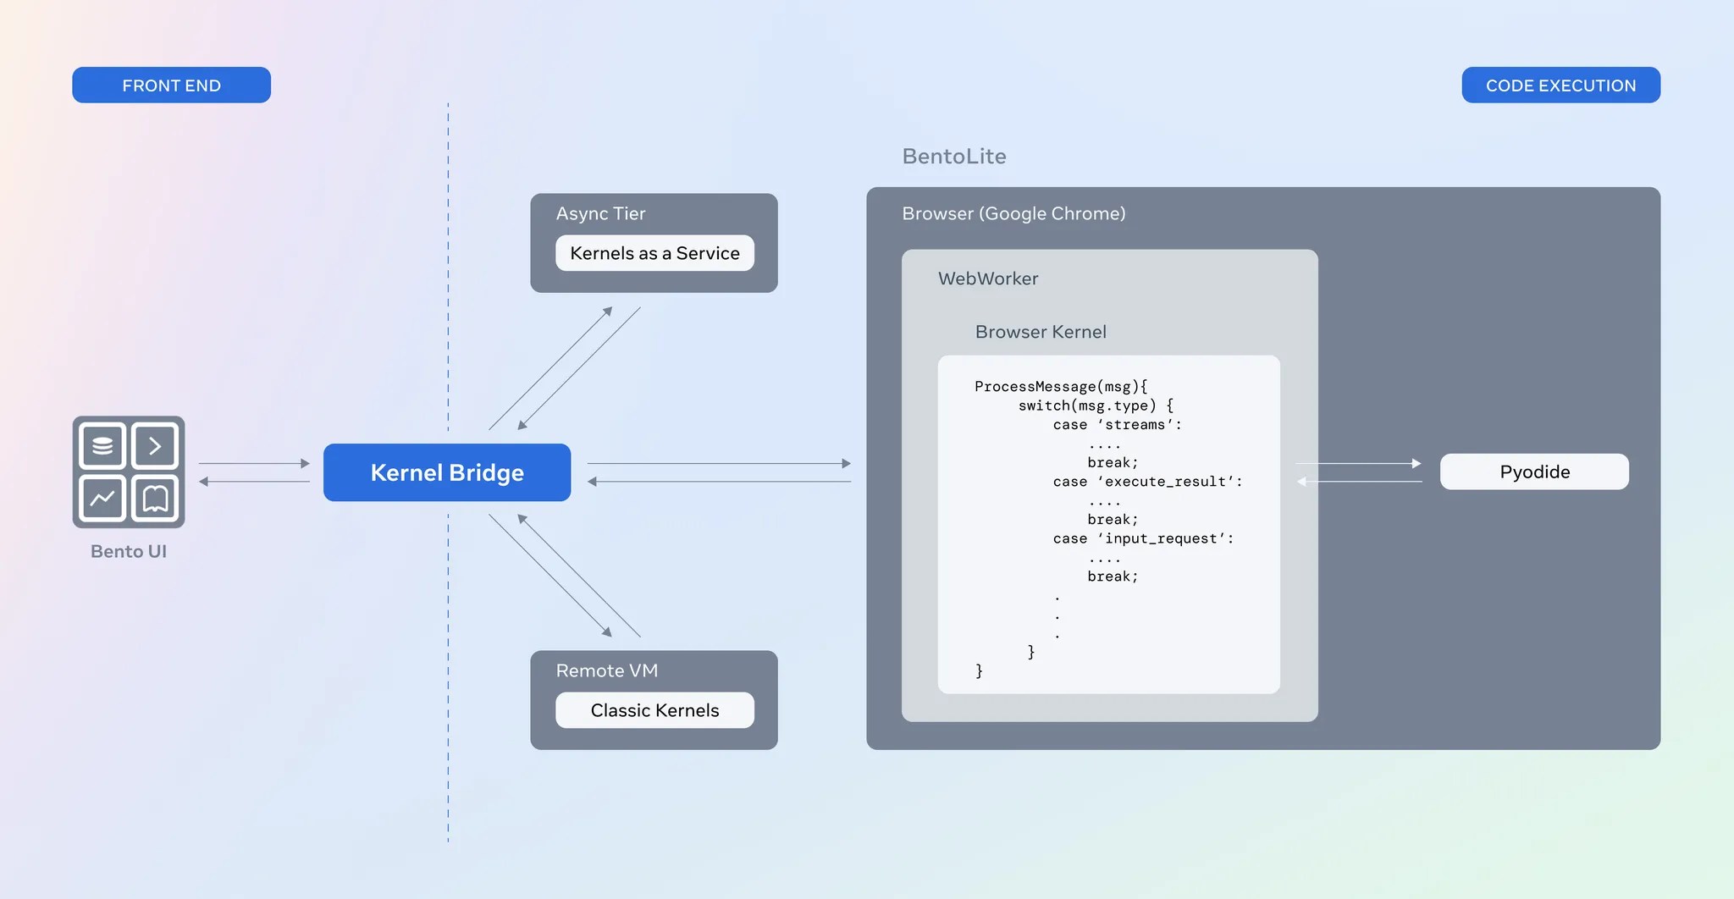Image resolution: width=1734 pixels, height=899 pixels.
Task: Click the ProcessMessage(msg) code line
Action: pyautogui.click(x=1060, y=387)
